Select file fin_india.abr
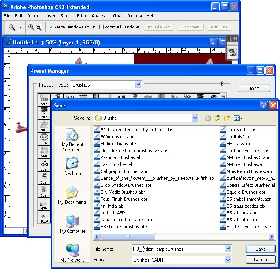 click(x=109, y=206)
